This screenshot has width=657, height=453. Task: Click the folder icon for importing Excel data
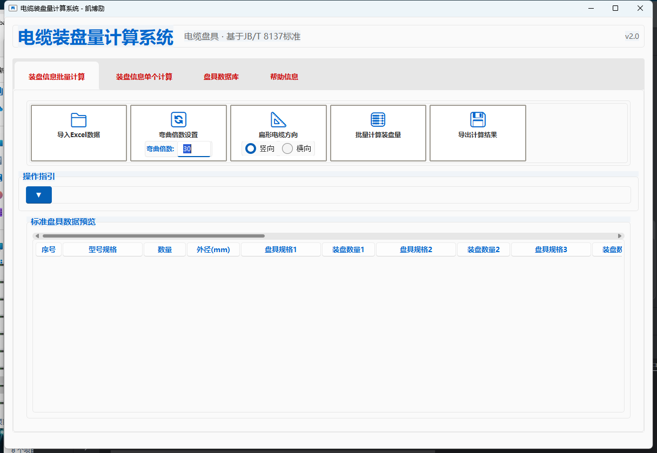click(x=79, y=120)
